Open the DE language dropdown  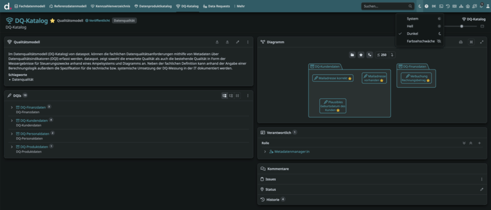[433, 6]
